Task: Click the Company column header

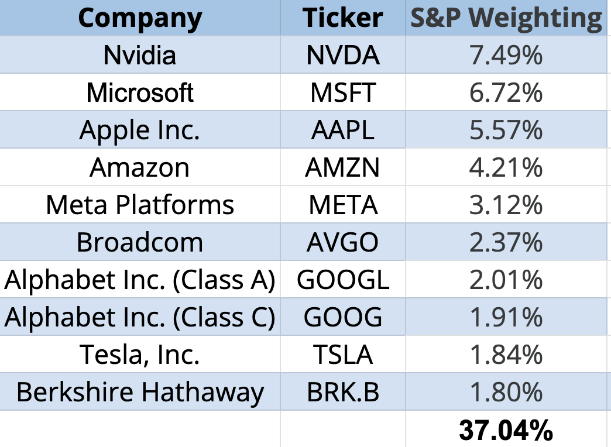Action: 140,18
